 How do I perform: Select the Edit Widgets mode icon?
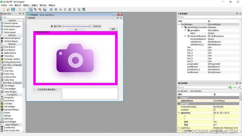pos(31,9)
